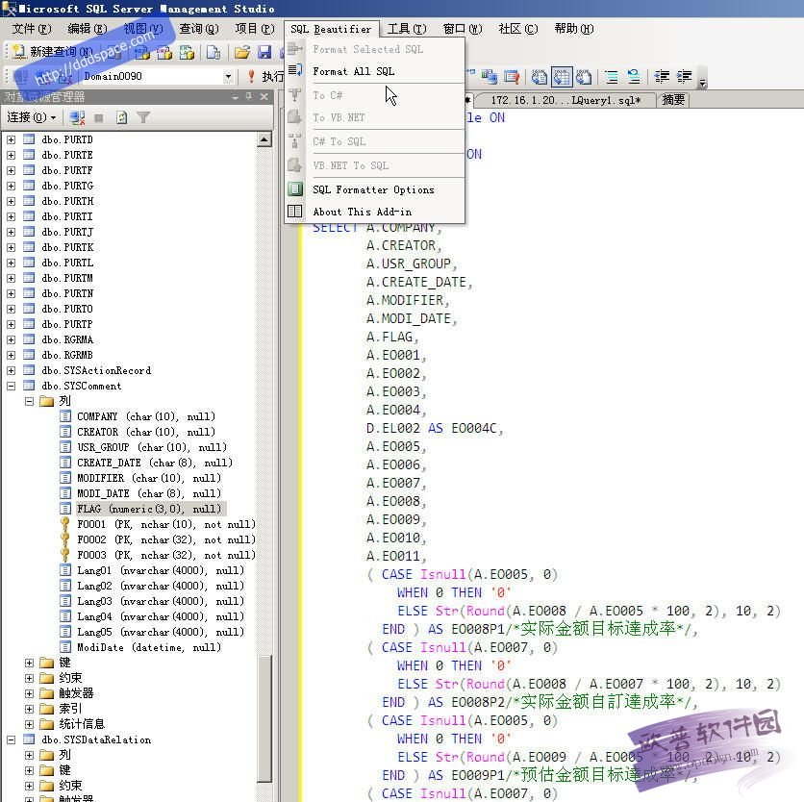
Task: Collapse the Columns (列) folder under SYSComment
Action: (x=29, y=401)
